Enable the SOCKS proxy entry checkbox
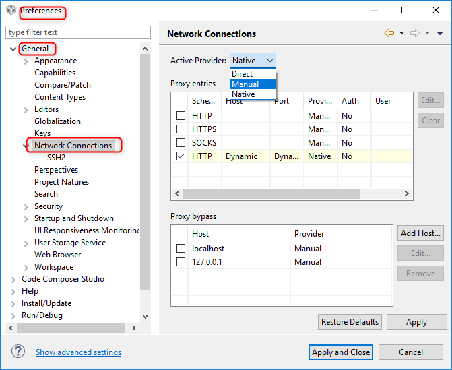 pyautogui.click(x=181, y=142)
